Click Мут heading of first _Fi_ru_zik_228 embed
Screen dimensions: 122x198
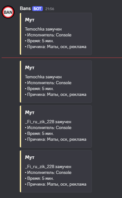point(30,112)
